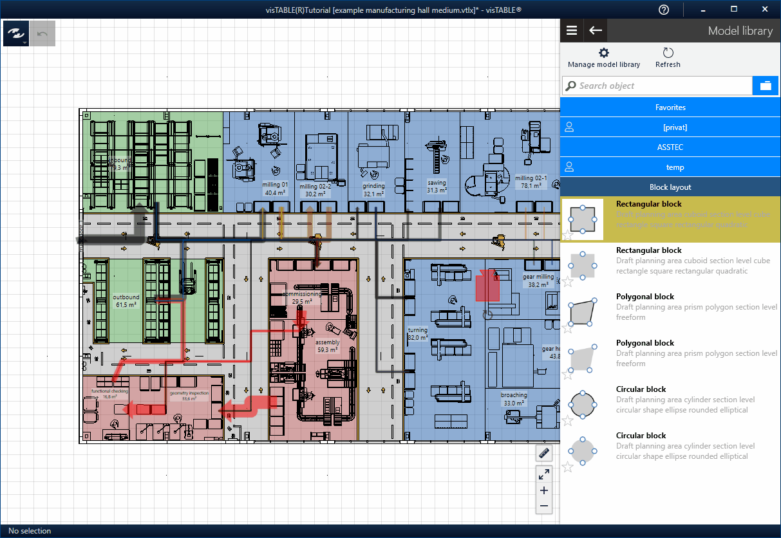Expand the ASSTEC library category

tap(670, 147)
